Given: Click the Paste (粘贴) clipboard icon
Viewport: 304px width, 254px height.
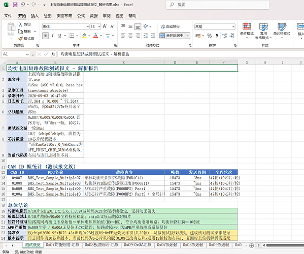Looking at the screenshot, I should click(x=11, y=27).
